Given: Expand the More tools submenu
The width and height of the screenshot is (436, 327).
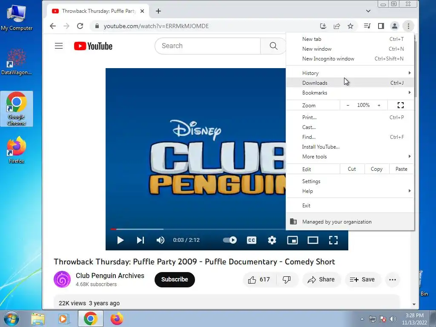Looking at the screenshot, I should pyautogui.click(x=350, y=157).
